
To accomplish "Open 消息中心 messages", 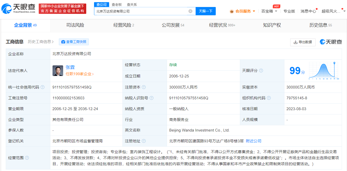I will coord(308,11).
